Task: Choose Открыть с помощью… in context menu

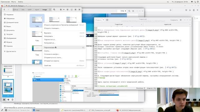Action: pos(64,28)
